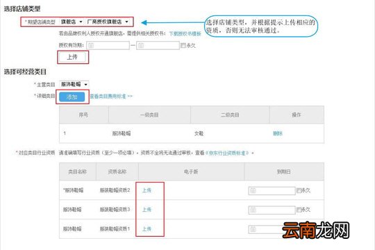Click the 类目名称 column header
This screenshot has height=250, width=375.
78,172
